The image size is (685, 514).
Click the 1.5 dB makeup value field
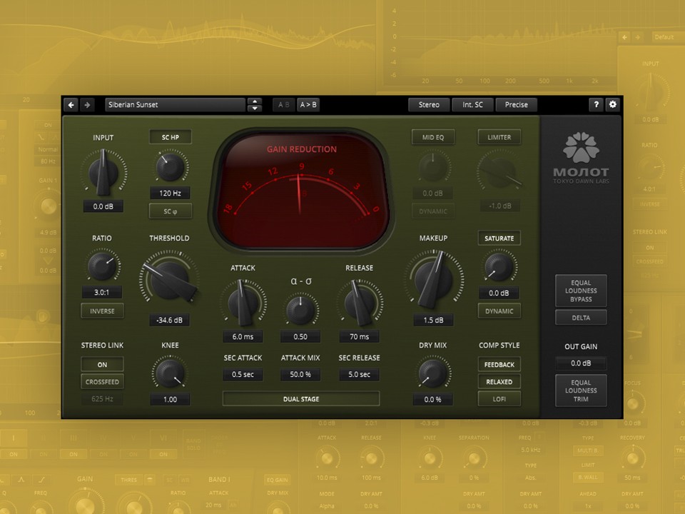point(433,320)
